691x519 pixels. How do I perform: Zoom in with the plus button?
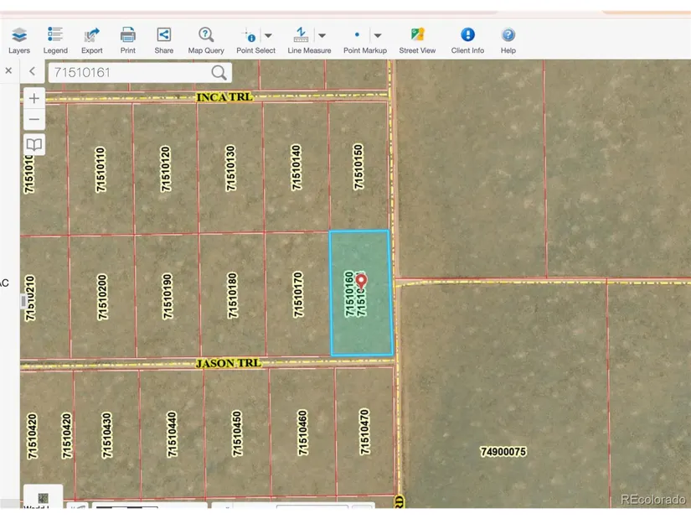34,98
